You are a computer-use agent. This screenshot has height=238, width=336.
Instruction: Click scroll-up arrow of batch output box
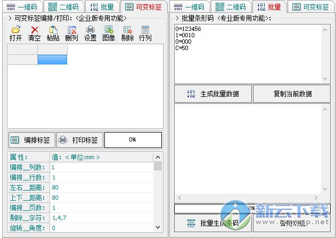point(325,109)
